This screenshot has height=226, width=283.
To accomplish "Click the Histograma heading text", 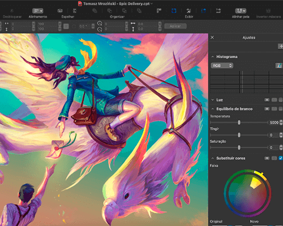I will [227, 56].
